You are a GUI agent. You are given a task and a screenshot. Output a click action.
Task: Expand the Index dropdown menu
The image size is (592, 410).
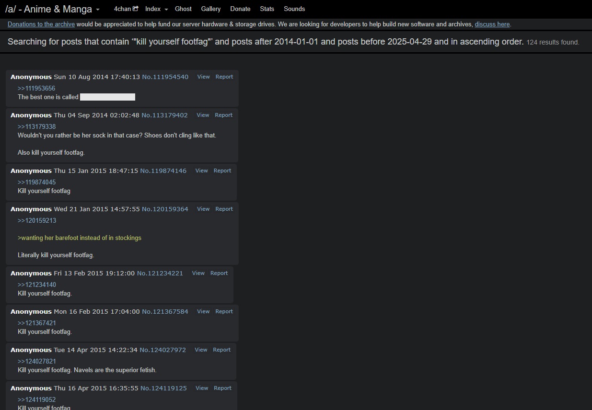tap(156, 9)
